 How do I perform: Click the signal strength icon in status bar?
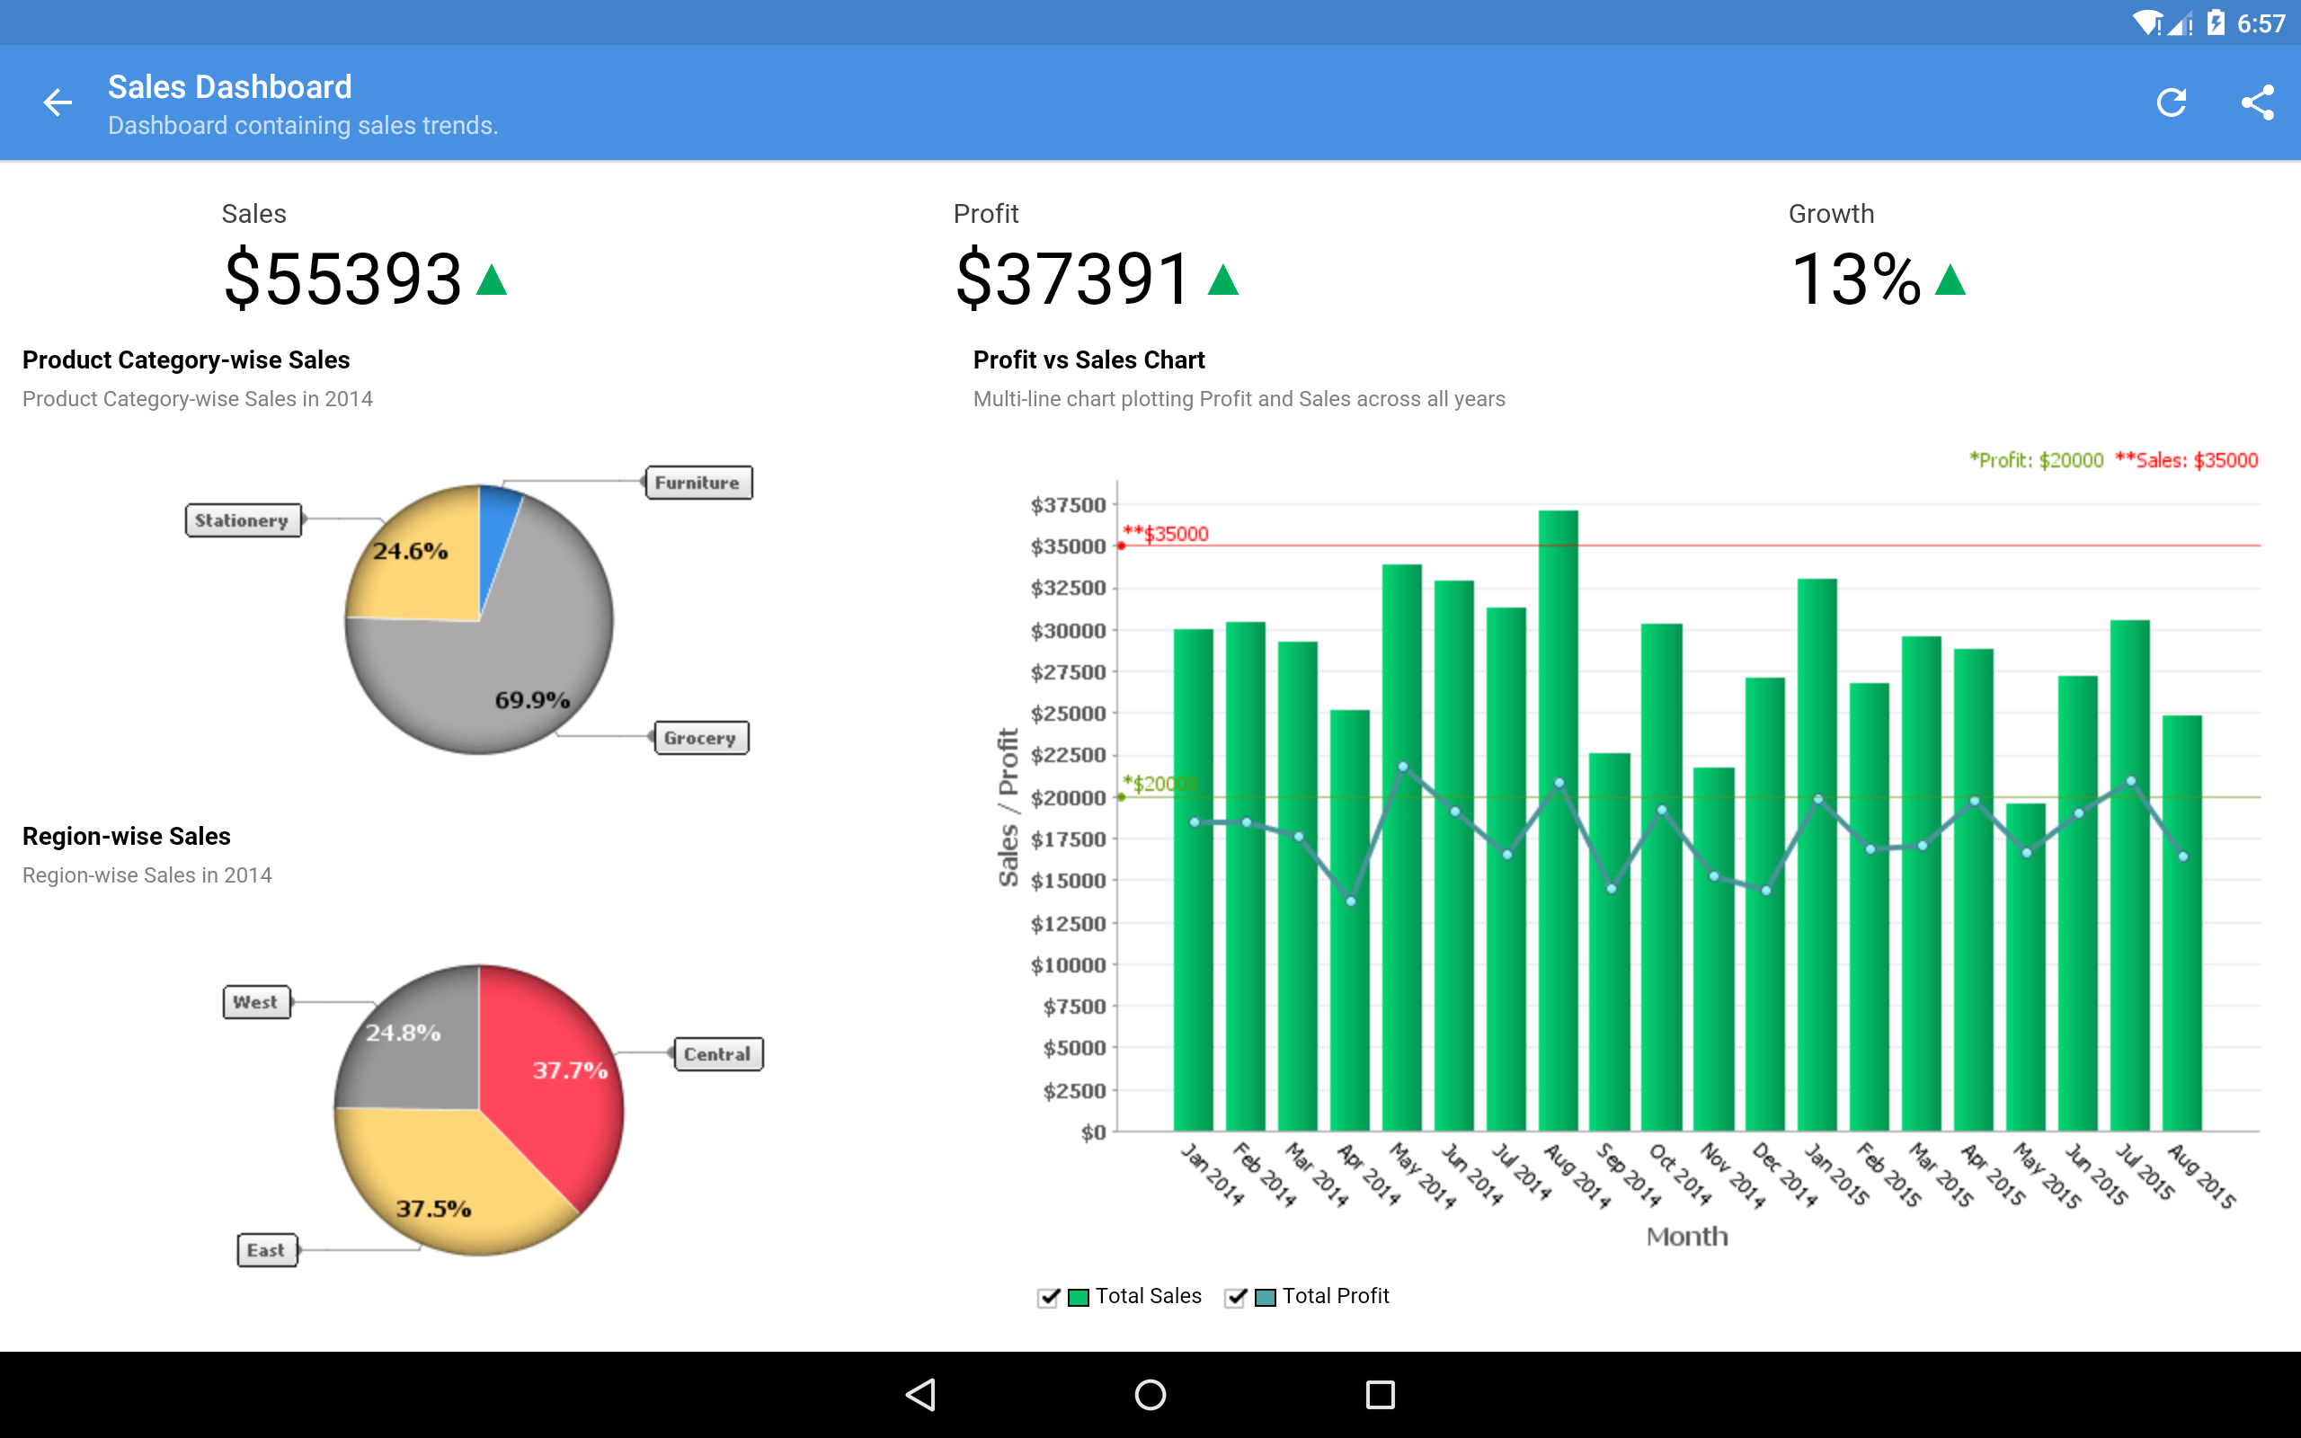click(x=2181, y=18)
